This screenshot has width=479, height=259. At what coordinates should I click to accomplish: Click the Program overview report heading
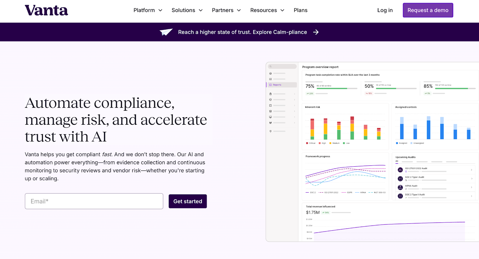pyautogui.click(x=320, y=67)
